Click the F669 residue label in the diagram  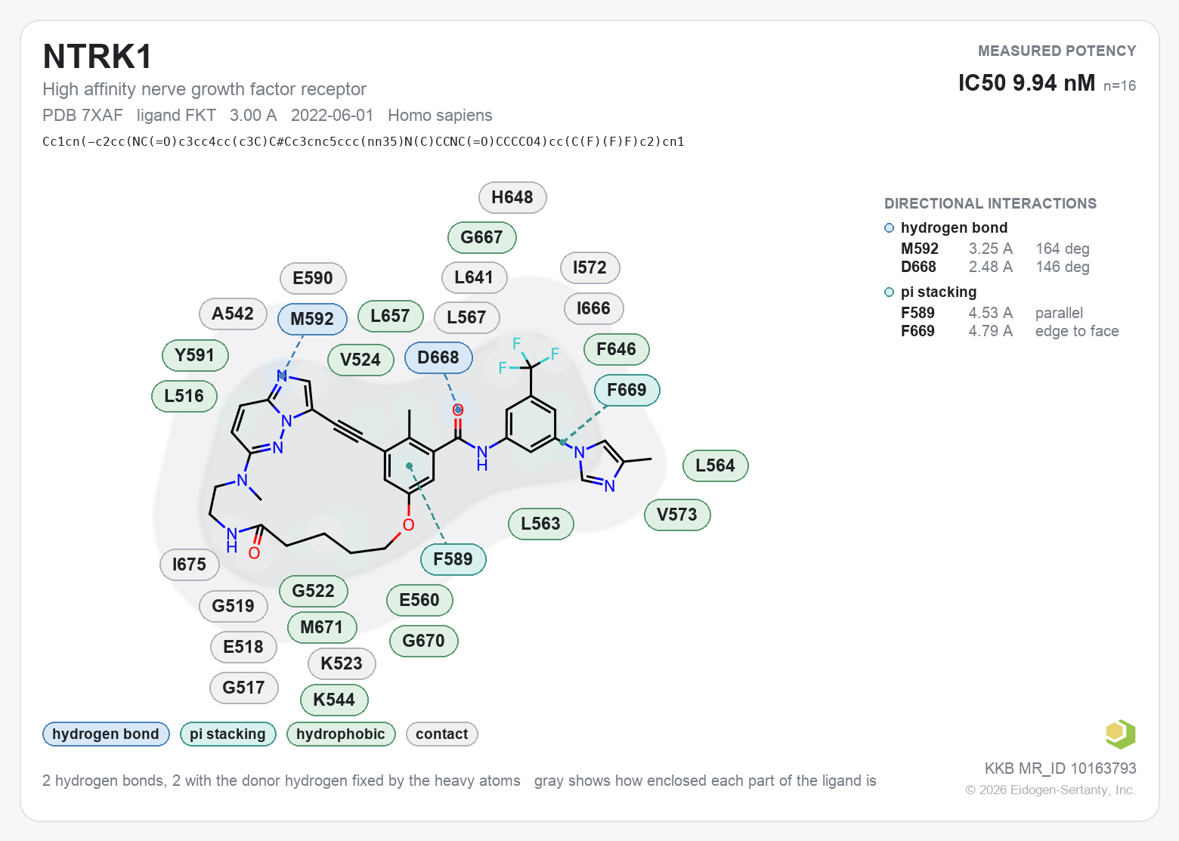click(x=627, y=390)
